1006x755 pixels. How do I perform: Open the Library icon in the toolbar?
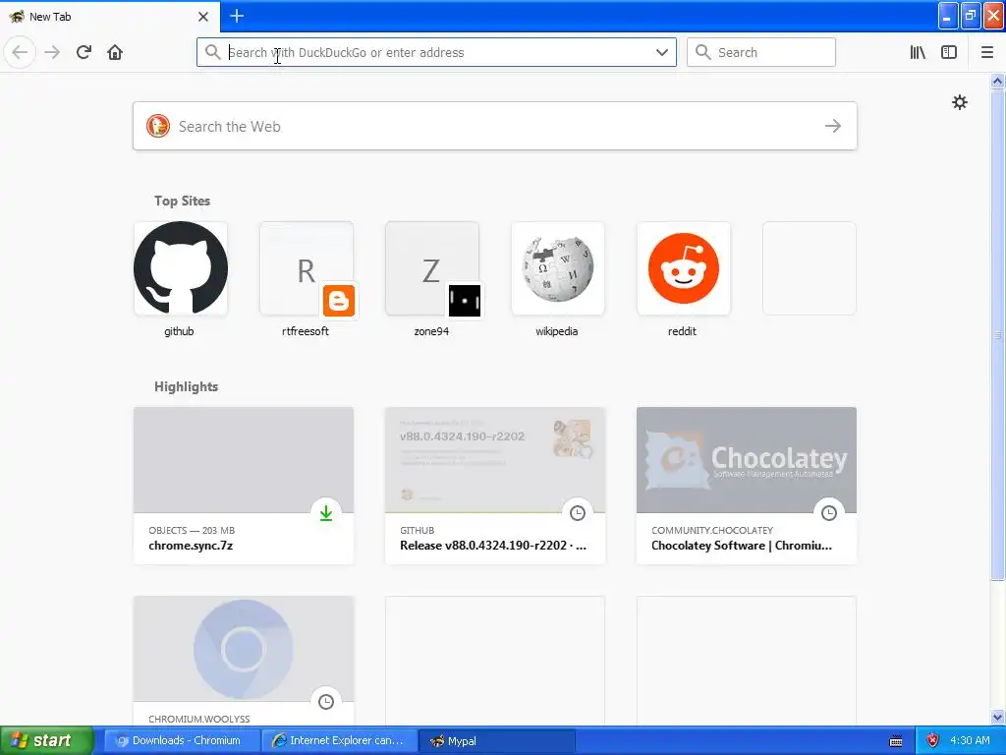[x=918, y=52]
